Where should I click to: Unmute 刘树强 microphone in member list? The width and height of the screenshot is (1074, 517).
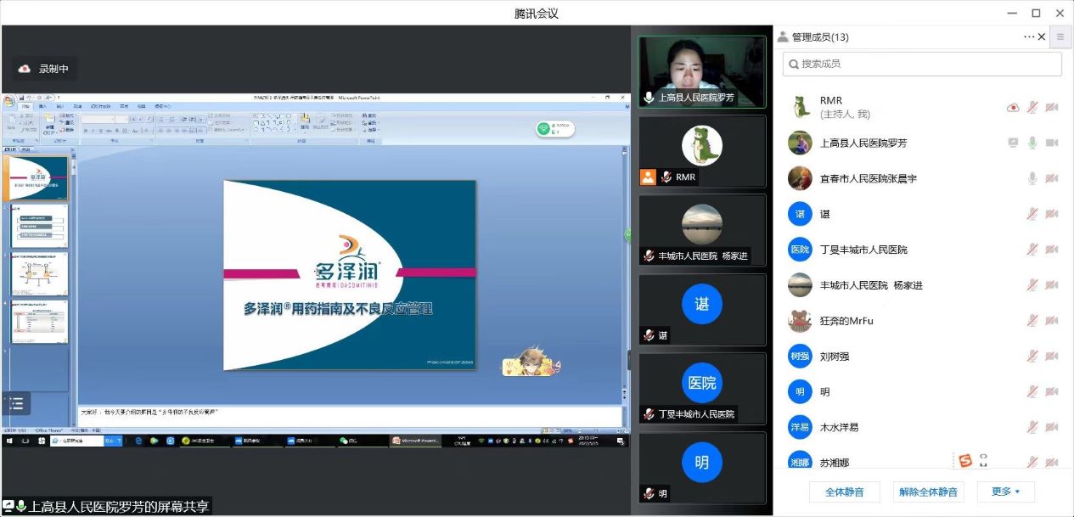[1032, 357]
